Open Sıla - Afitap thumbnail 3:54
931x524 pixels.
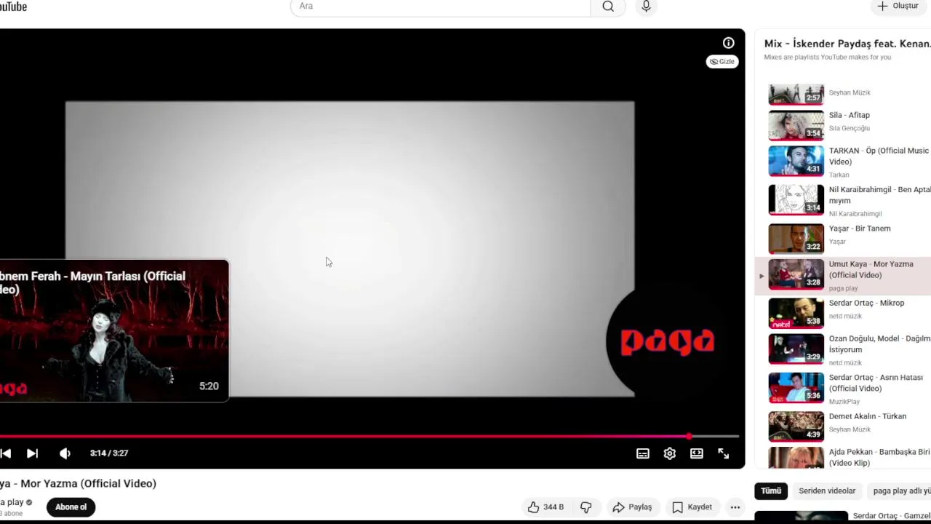tap(796, 125)
